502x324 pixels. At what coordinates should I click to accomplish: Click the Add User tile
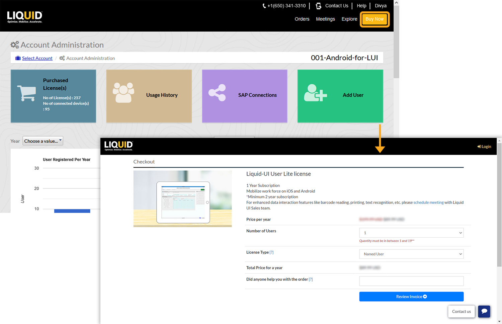[340, 96]
